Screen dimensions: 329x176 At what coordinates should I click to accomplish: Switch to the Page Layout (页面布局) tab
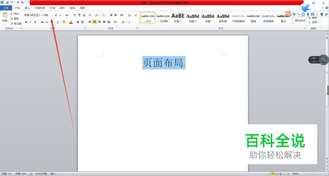40,8
